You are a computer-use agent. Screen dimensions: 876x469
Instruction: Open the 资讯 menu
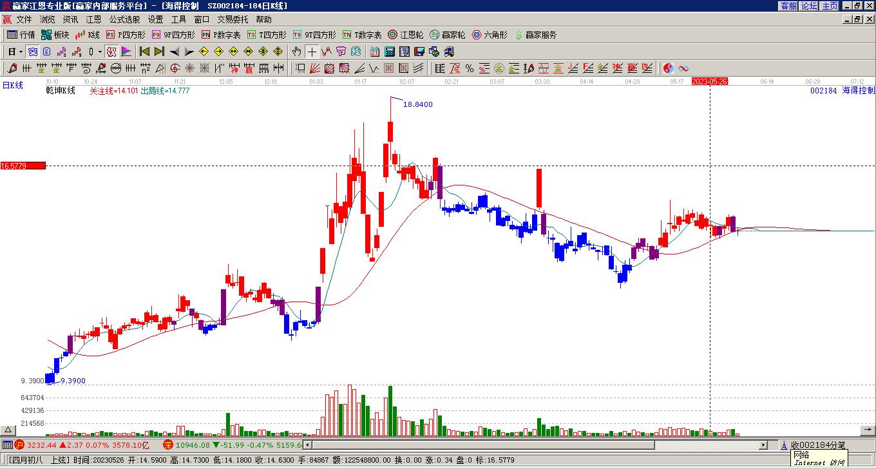click(x=70, y=20)
